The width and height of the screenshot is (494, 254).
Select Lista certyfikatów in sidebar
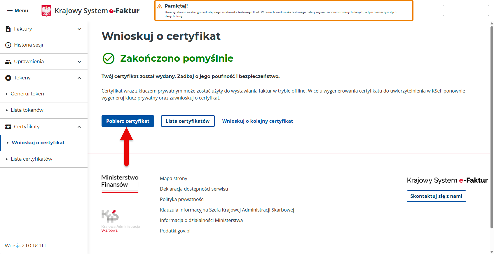point(32,159)
